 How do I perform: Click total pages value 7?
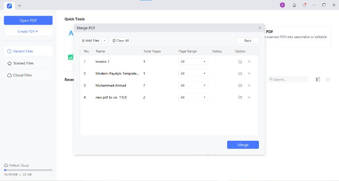click(x=144, y=86)
